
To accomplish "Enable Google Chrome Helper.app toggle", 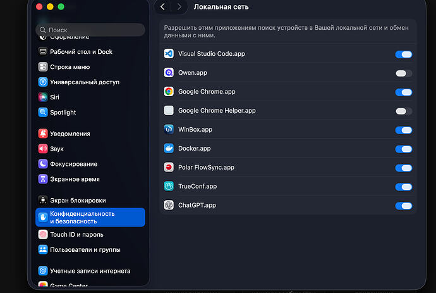I will click(404, 111).
